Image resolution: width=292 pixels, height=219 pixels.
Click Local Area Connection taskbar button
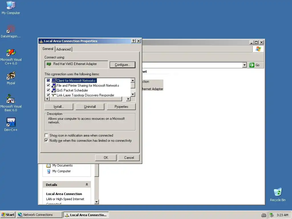[x=86, y=215]
